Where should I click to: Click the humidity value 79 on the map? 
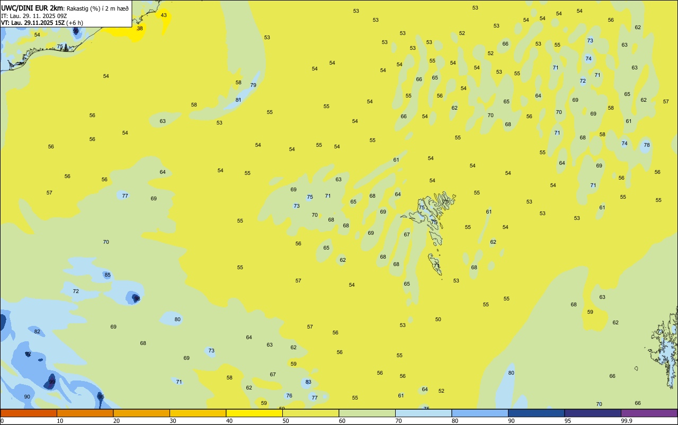click(253, 85)
